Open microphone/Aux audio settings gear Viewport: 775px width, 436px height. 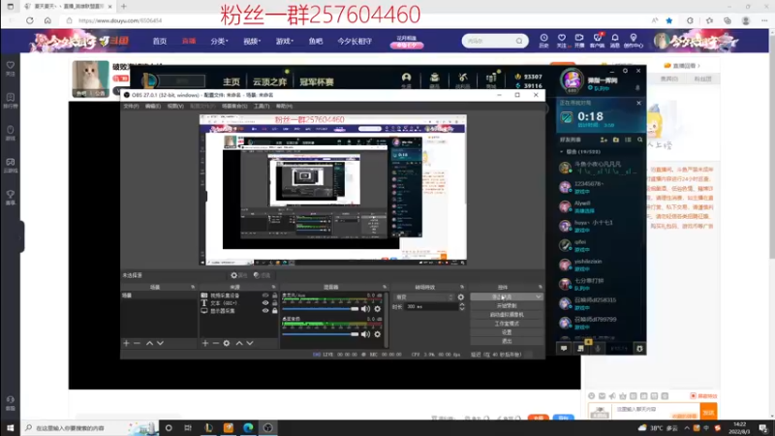pyautogui.click(x=378, y=309)
